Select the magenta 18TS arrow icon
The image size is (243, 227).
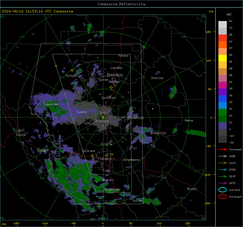[222, 183]
